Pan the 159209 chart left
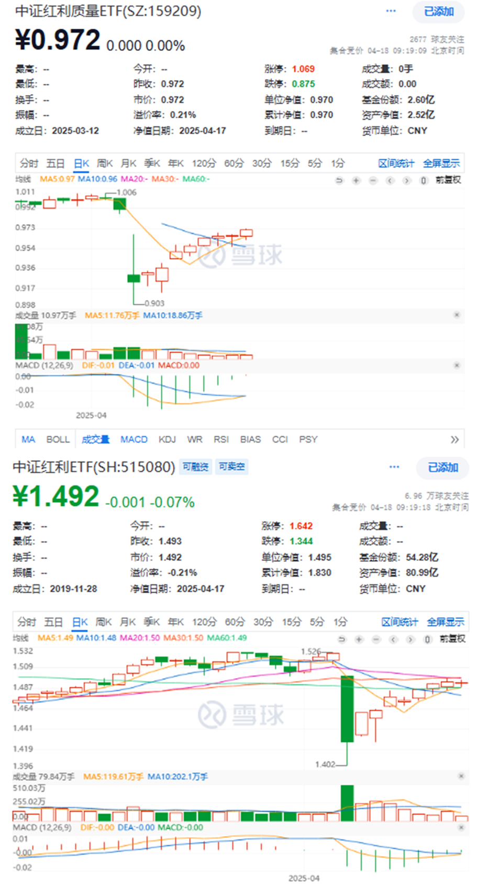This screenshot has width=477, height=887. point(390,180)
